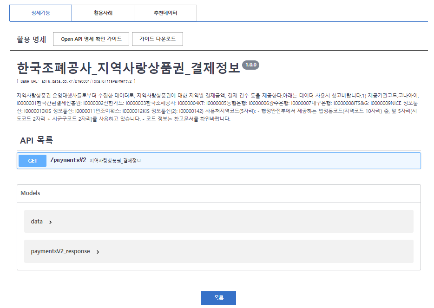The width and height of the screenshot is (434, 308).
Task: Open the 활용사례 tab
Action: (103, 13)
